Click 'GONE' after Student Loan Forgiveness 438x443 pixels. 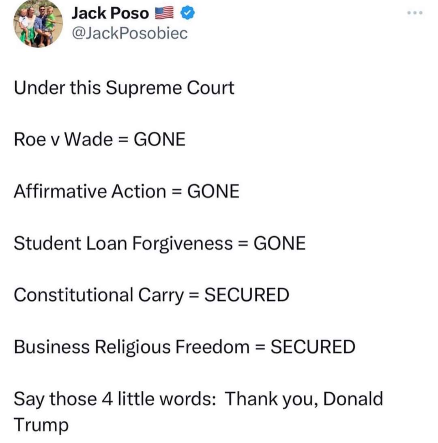click(x=280, y=243)
